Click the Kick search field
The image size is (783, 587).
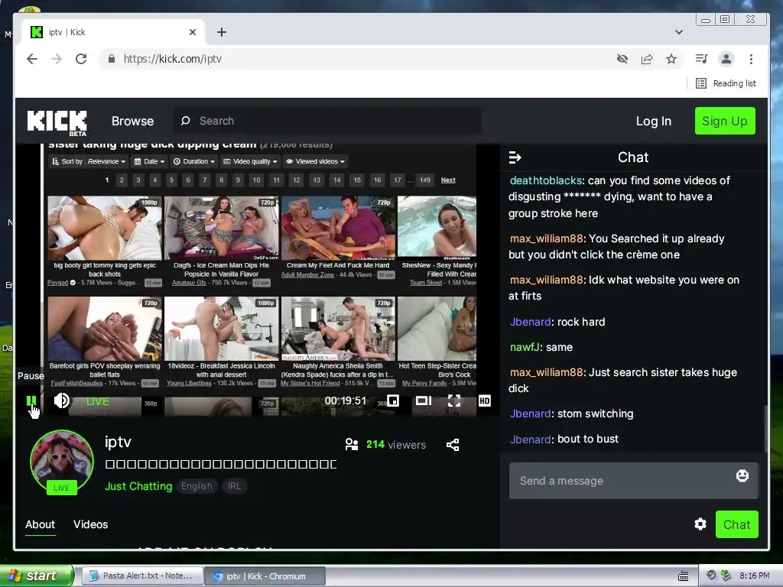(x=327, y=121)
